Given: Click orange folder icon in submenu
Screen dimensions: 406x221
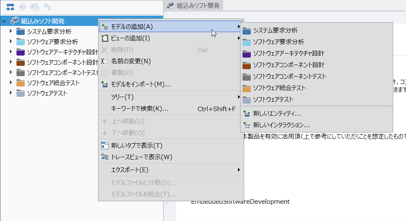Looking at the screenshot, I should pyautogui.click(x=247, y=88).
